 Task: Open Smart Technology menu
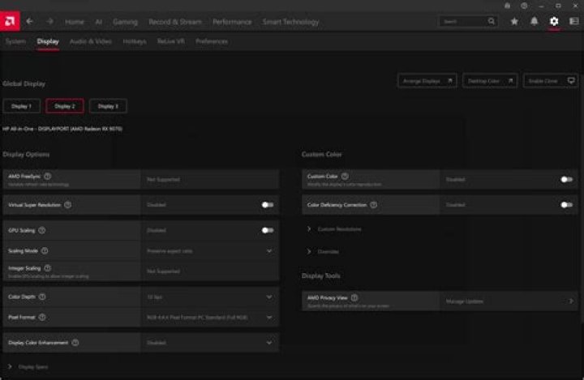(291, 22)
